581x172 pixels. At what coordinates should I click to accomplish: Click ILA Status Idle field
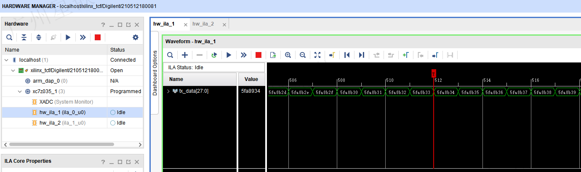pyautogui.click(x=214, y=67)
